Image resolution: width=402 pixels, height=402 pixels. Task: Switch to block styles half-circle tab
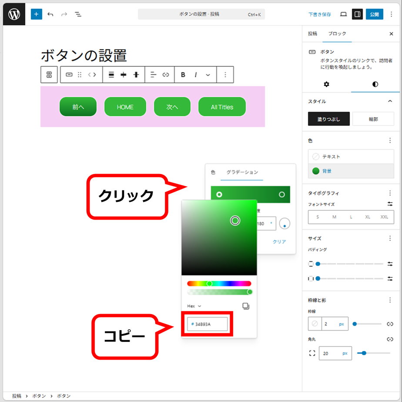tap(375, 84)
